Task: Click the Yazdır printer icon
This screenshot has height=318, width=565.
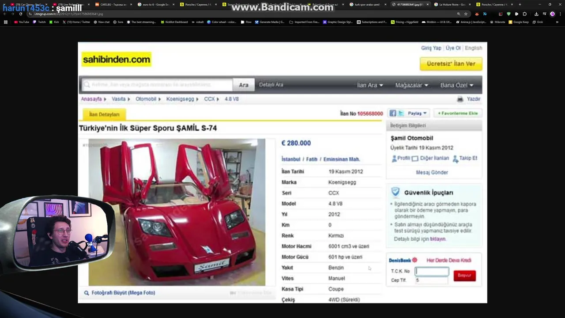Action: tap(460, 99)
